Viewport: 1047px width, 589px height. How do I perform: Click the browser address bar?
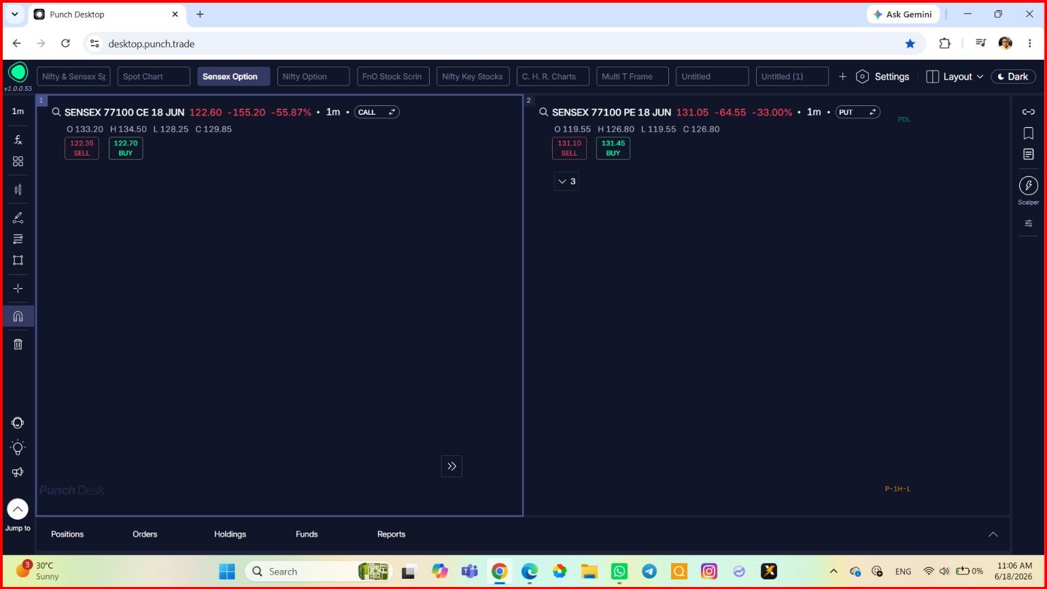point(502,43)
